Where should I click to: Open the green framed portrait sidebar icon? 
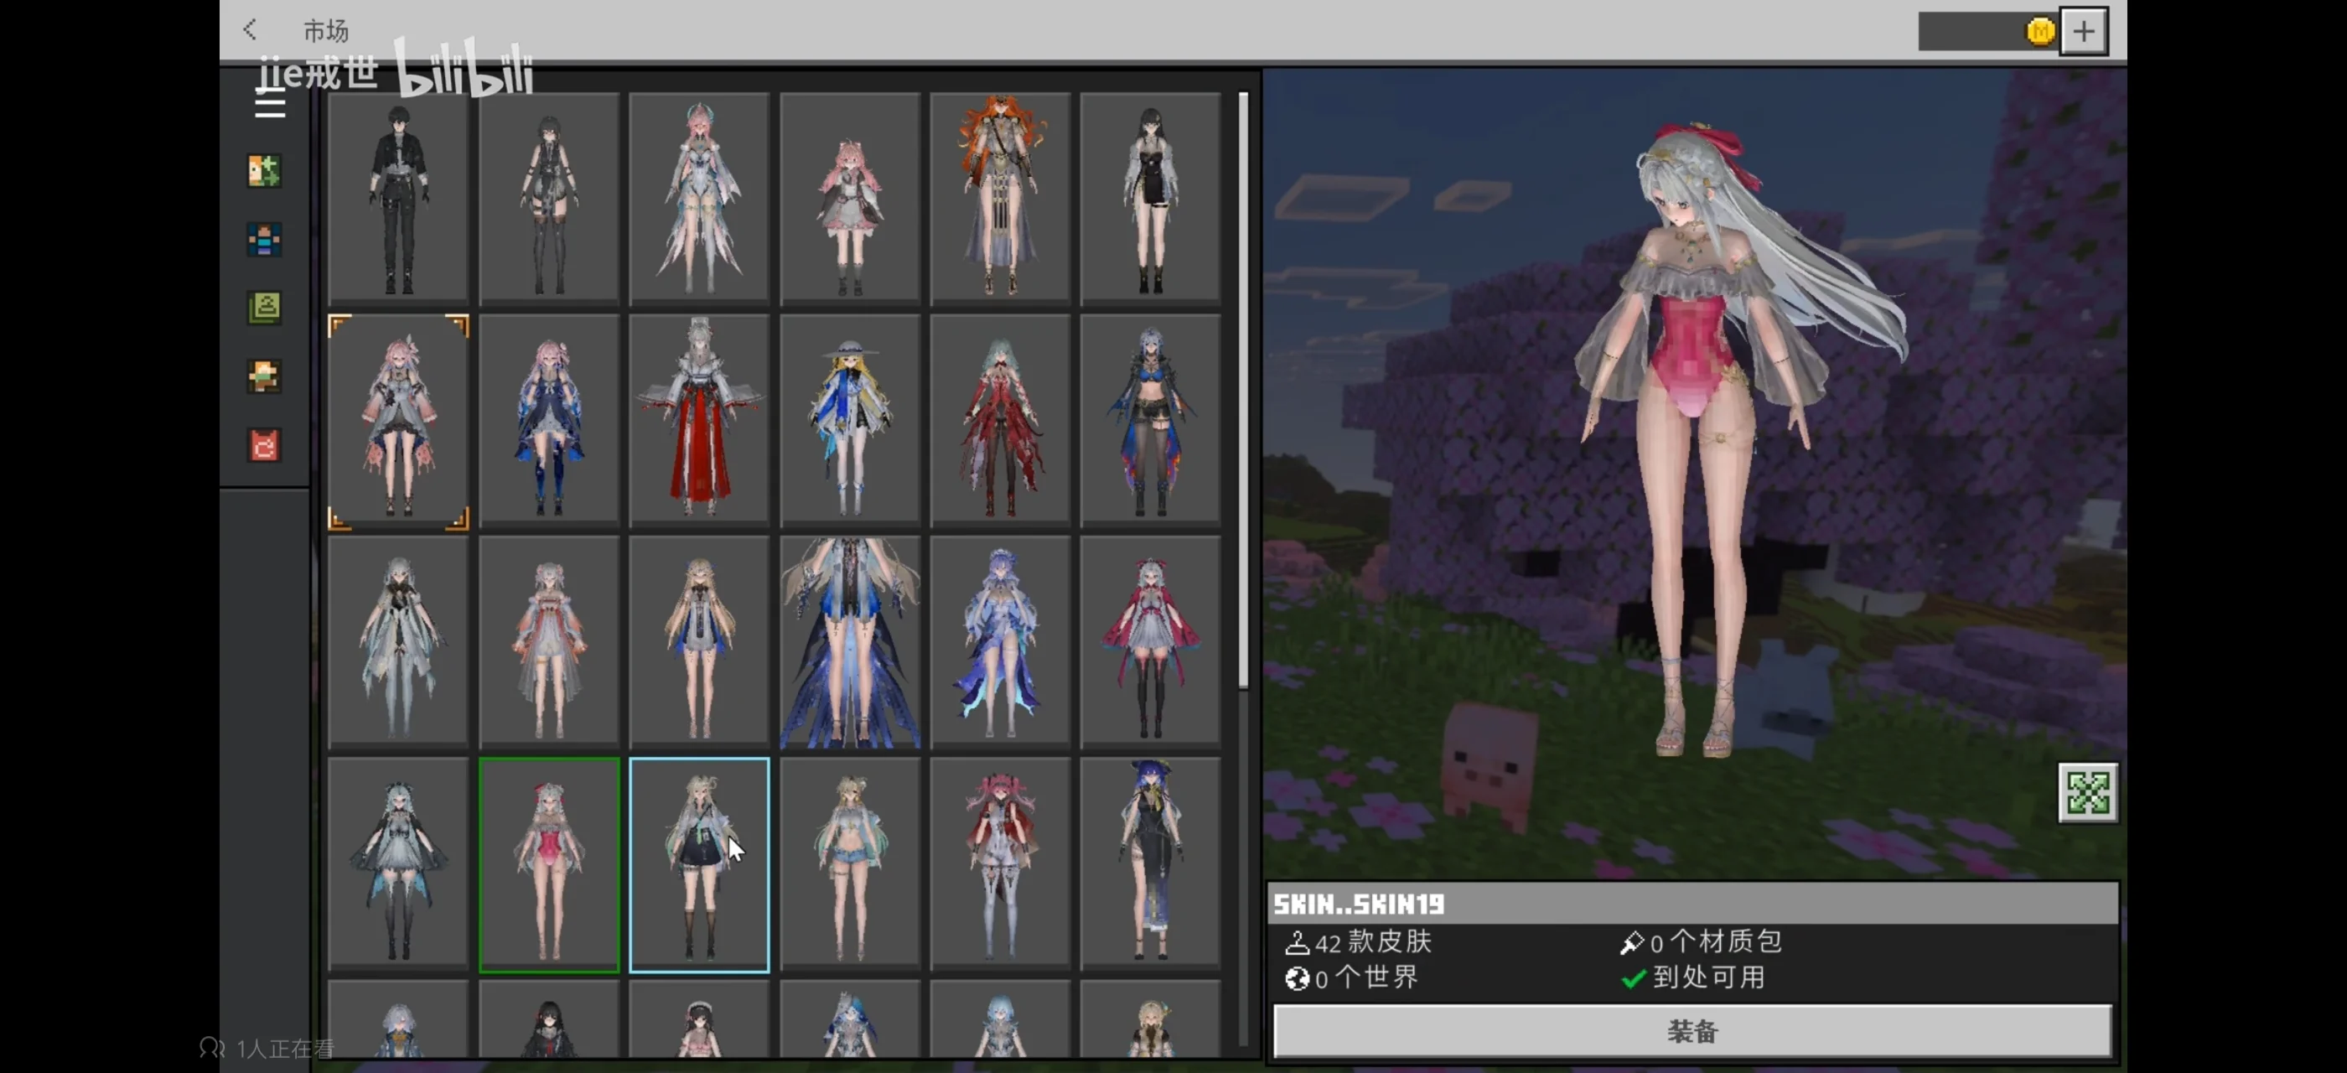tap(264, 308)
